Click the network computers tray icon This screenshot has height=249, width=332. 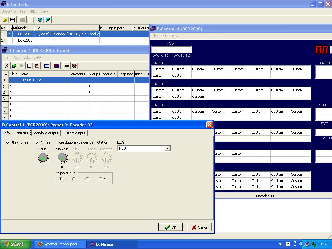[x=307, y=244]
